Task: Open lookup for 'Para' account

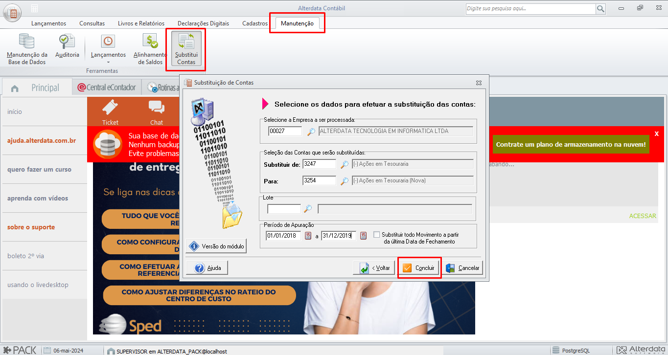Action: [x=345, y=181]
